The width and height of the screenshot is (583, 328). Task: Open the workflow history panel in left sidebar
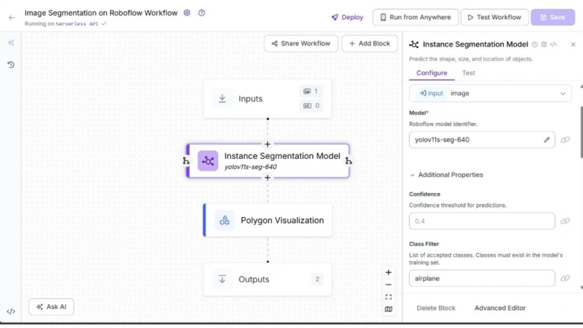(x=10, y=65)
